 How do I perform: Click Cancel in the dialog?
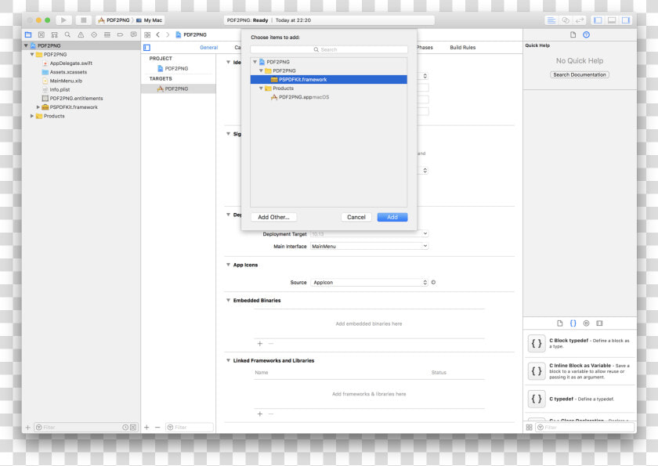(x=356, y=217)
